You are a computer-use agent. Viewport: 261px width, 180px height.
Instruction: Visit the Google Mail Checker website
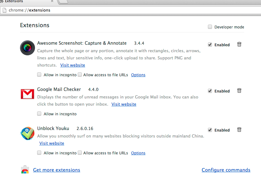[x=124, y=104]
